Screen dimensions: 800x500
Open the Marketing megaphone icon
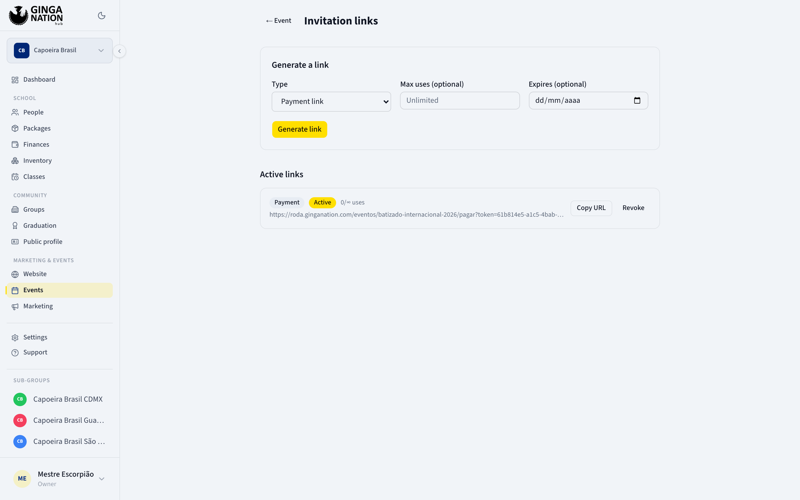coord(15,307)
